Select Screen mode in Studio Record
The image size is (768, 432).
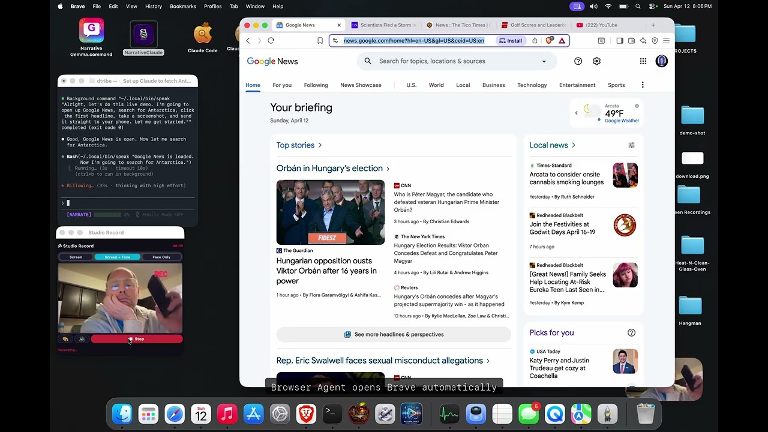76,257
